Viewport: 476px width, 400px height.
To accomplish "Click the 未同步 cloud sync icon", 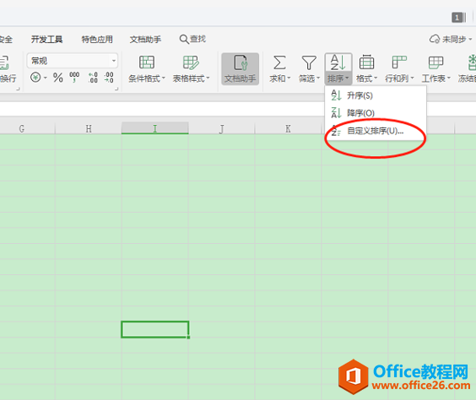I will 435,39.
